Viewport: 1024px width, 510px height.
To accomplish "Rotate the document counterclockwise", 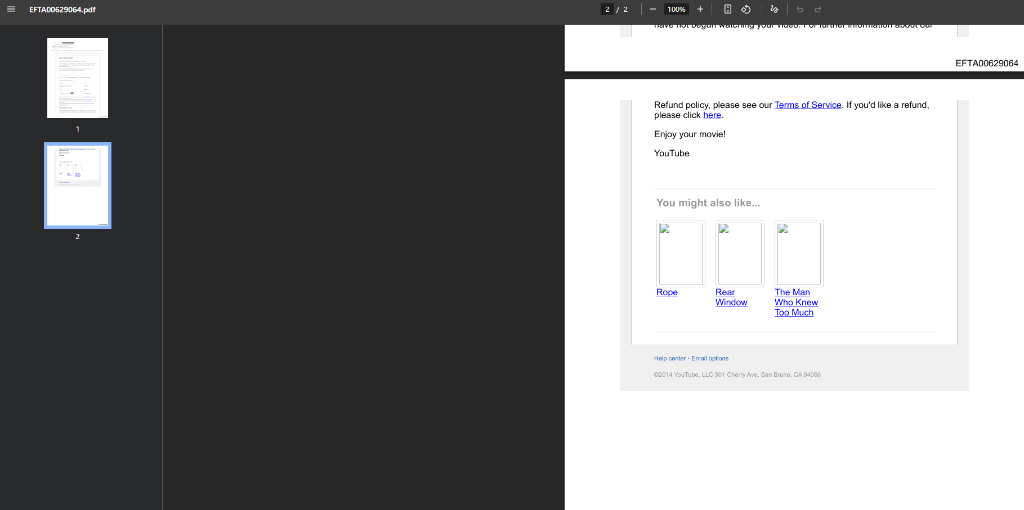I will pyautogui.click(x=746, y=9).
